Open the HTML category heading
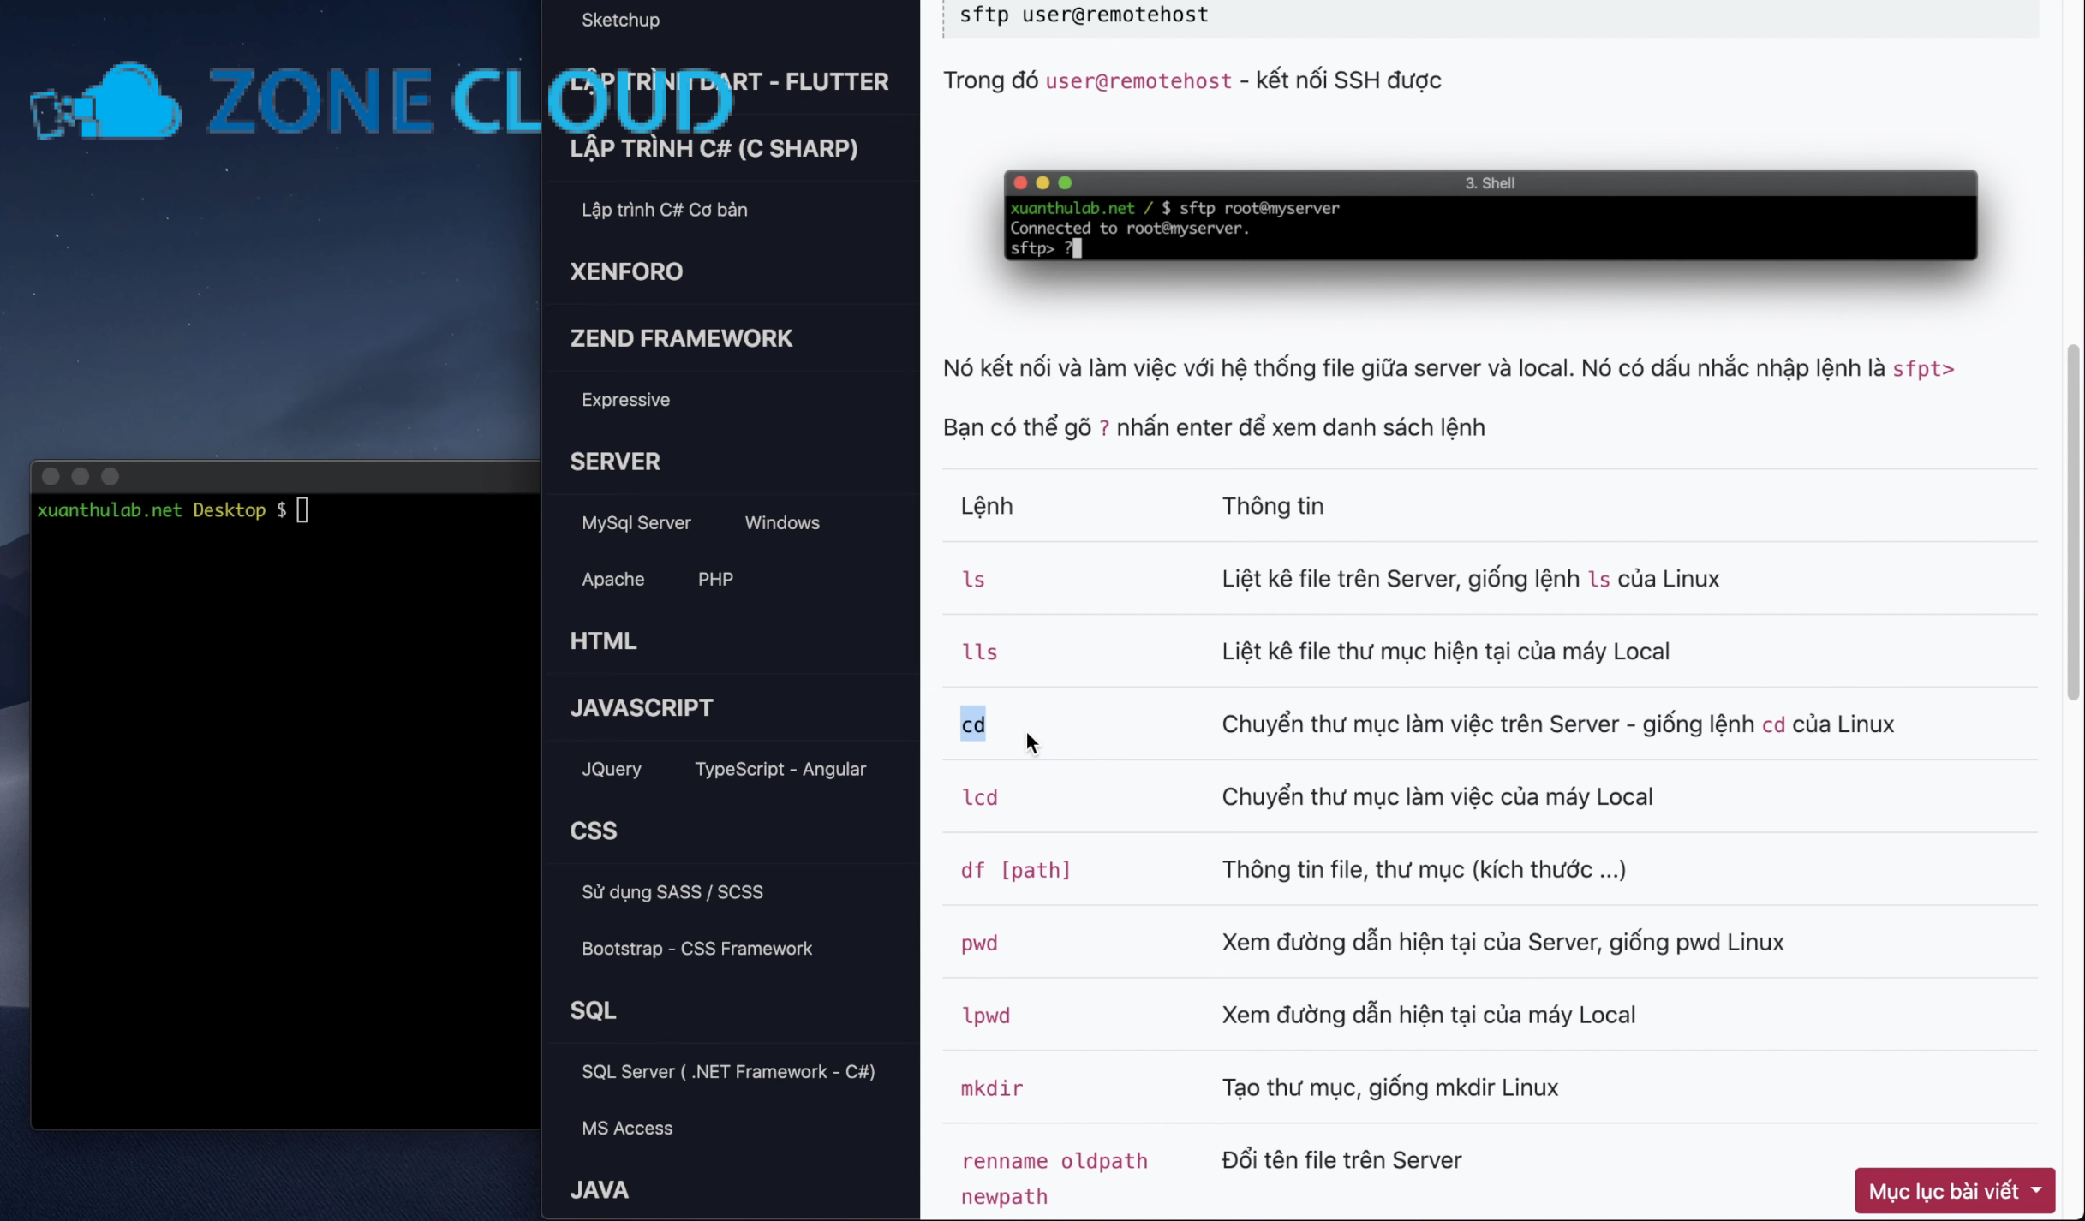This screenshot has height=1221, width=2085. pos(603,641)
